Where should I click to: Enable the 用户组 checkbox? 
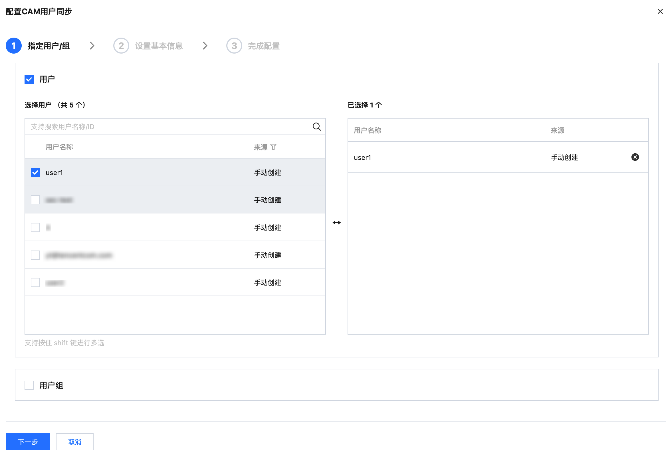[x=29, y=385]
